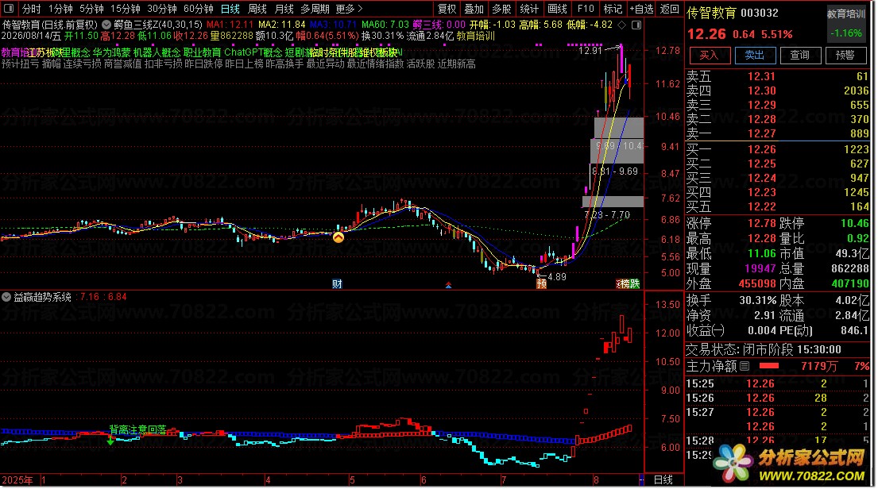The height and width of the screenshot is (489, 878).
Task: Click the 查询 query button
Action: (x=799, y=55)
